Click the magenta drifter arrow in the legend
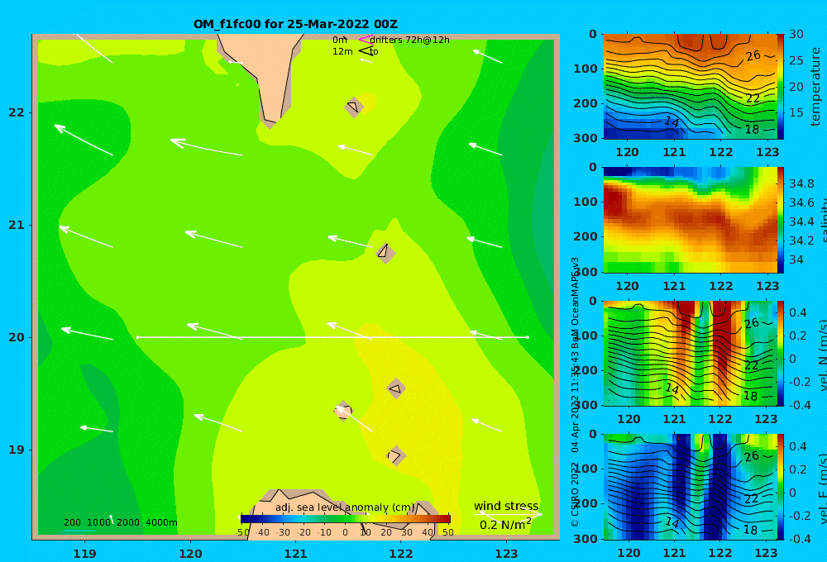The height and width of the screenshot is (562, 827). [366, 40]
